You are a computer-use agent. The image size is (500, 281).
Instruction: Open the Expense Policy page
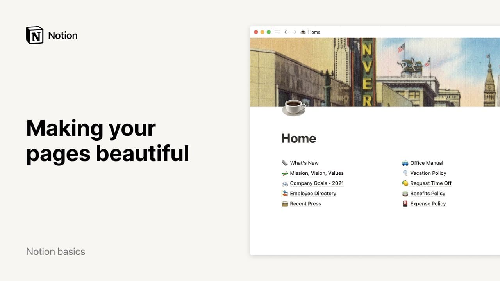click(x=428, y=204)
